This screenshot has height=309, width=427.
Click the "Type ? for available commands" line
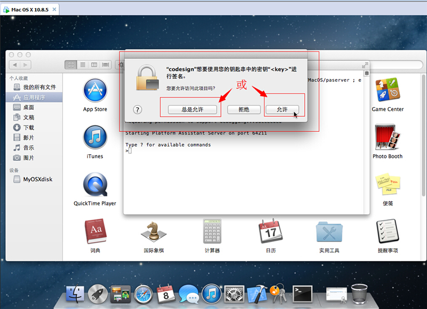168,145
